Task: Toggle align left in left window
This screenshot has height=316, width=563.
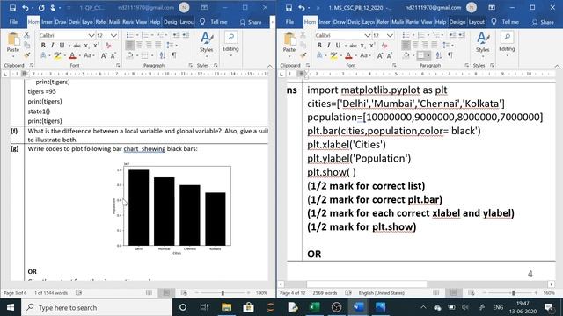Action: (129, 45)
